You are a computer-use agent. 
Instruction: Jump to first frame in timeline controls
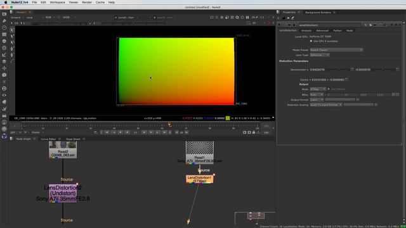point(107,132)
